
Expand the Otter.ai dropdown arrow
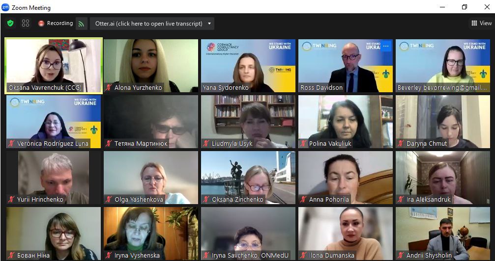tap(209, 24)
